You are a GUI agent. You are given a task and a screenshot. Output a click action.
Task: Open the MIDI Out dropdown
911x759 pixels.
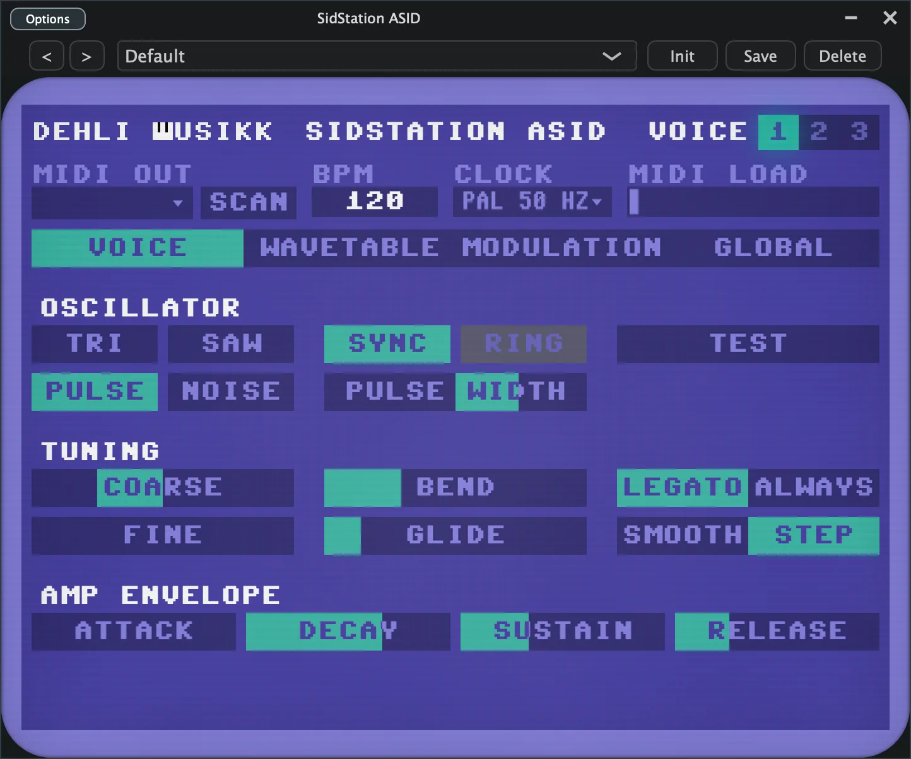tap(112, 202)
